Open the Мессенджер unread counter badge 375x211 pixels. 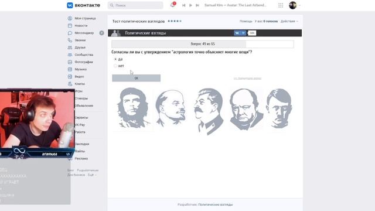coord(101,33)
